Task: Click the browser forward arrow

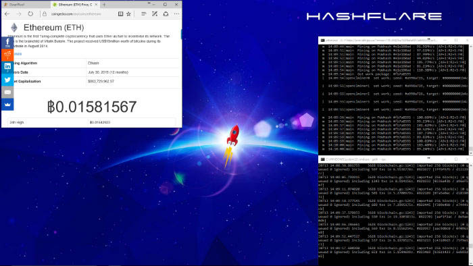Action: coord(19,14)
